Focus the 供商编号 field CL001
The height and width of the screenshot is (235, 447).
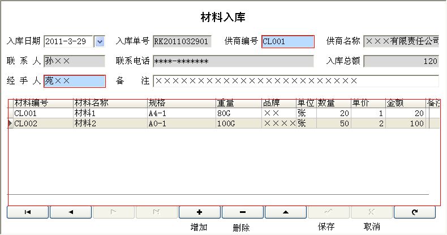point(288,42)
